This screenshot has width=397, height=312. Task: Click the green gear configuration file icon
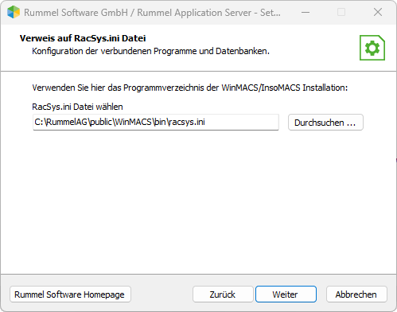coord(372,48)
